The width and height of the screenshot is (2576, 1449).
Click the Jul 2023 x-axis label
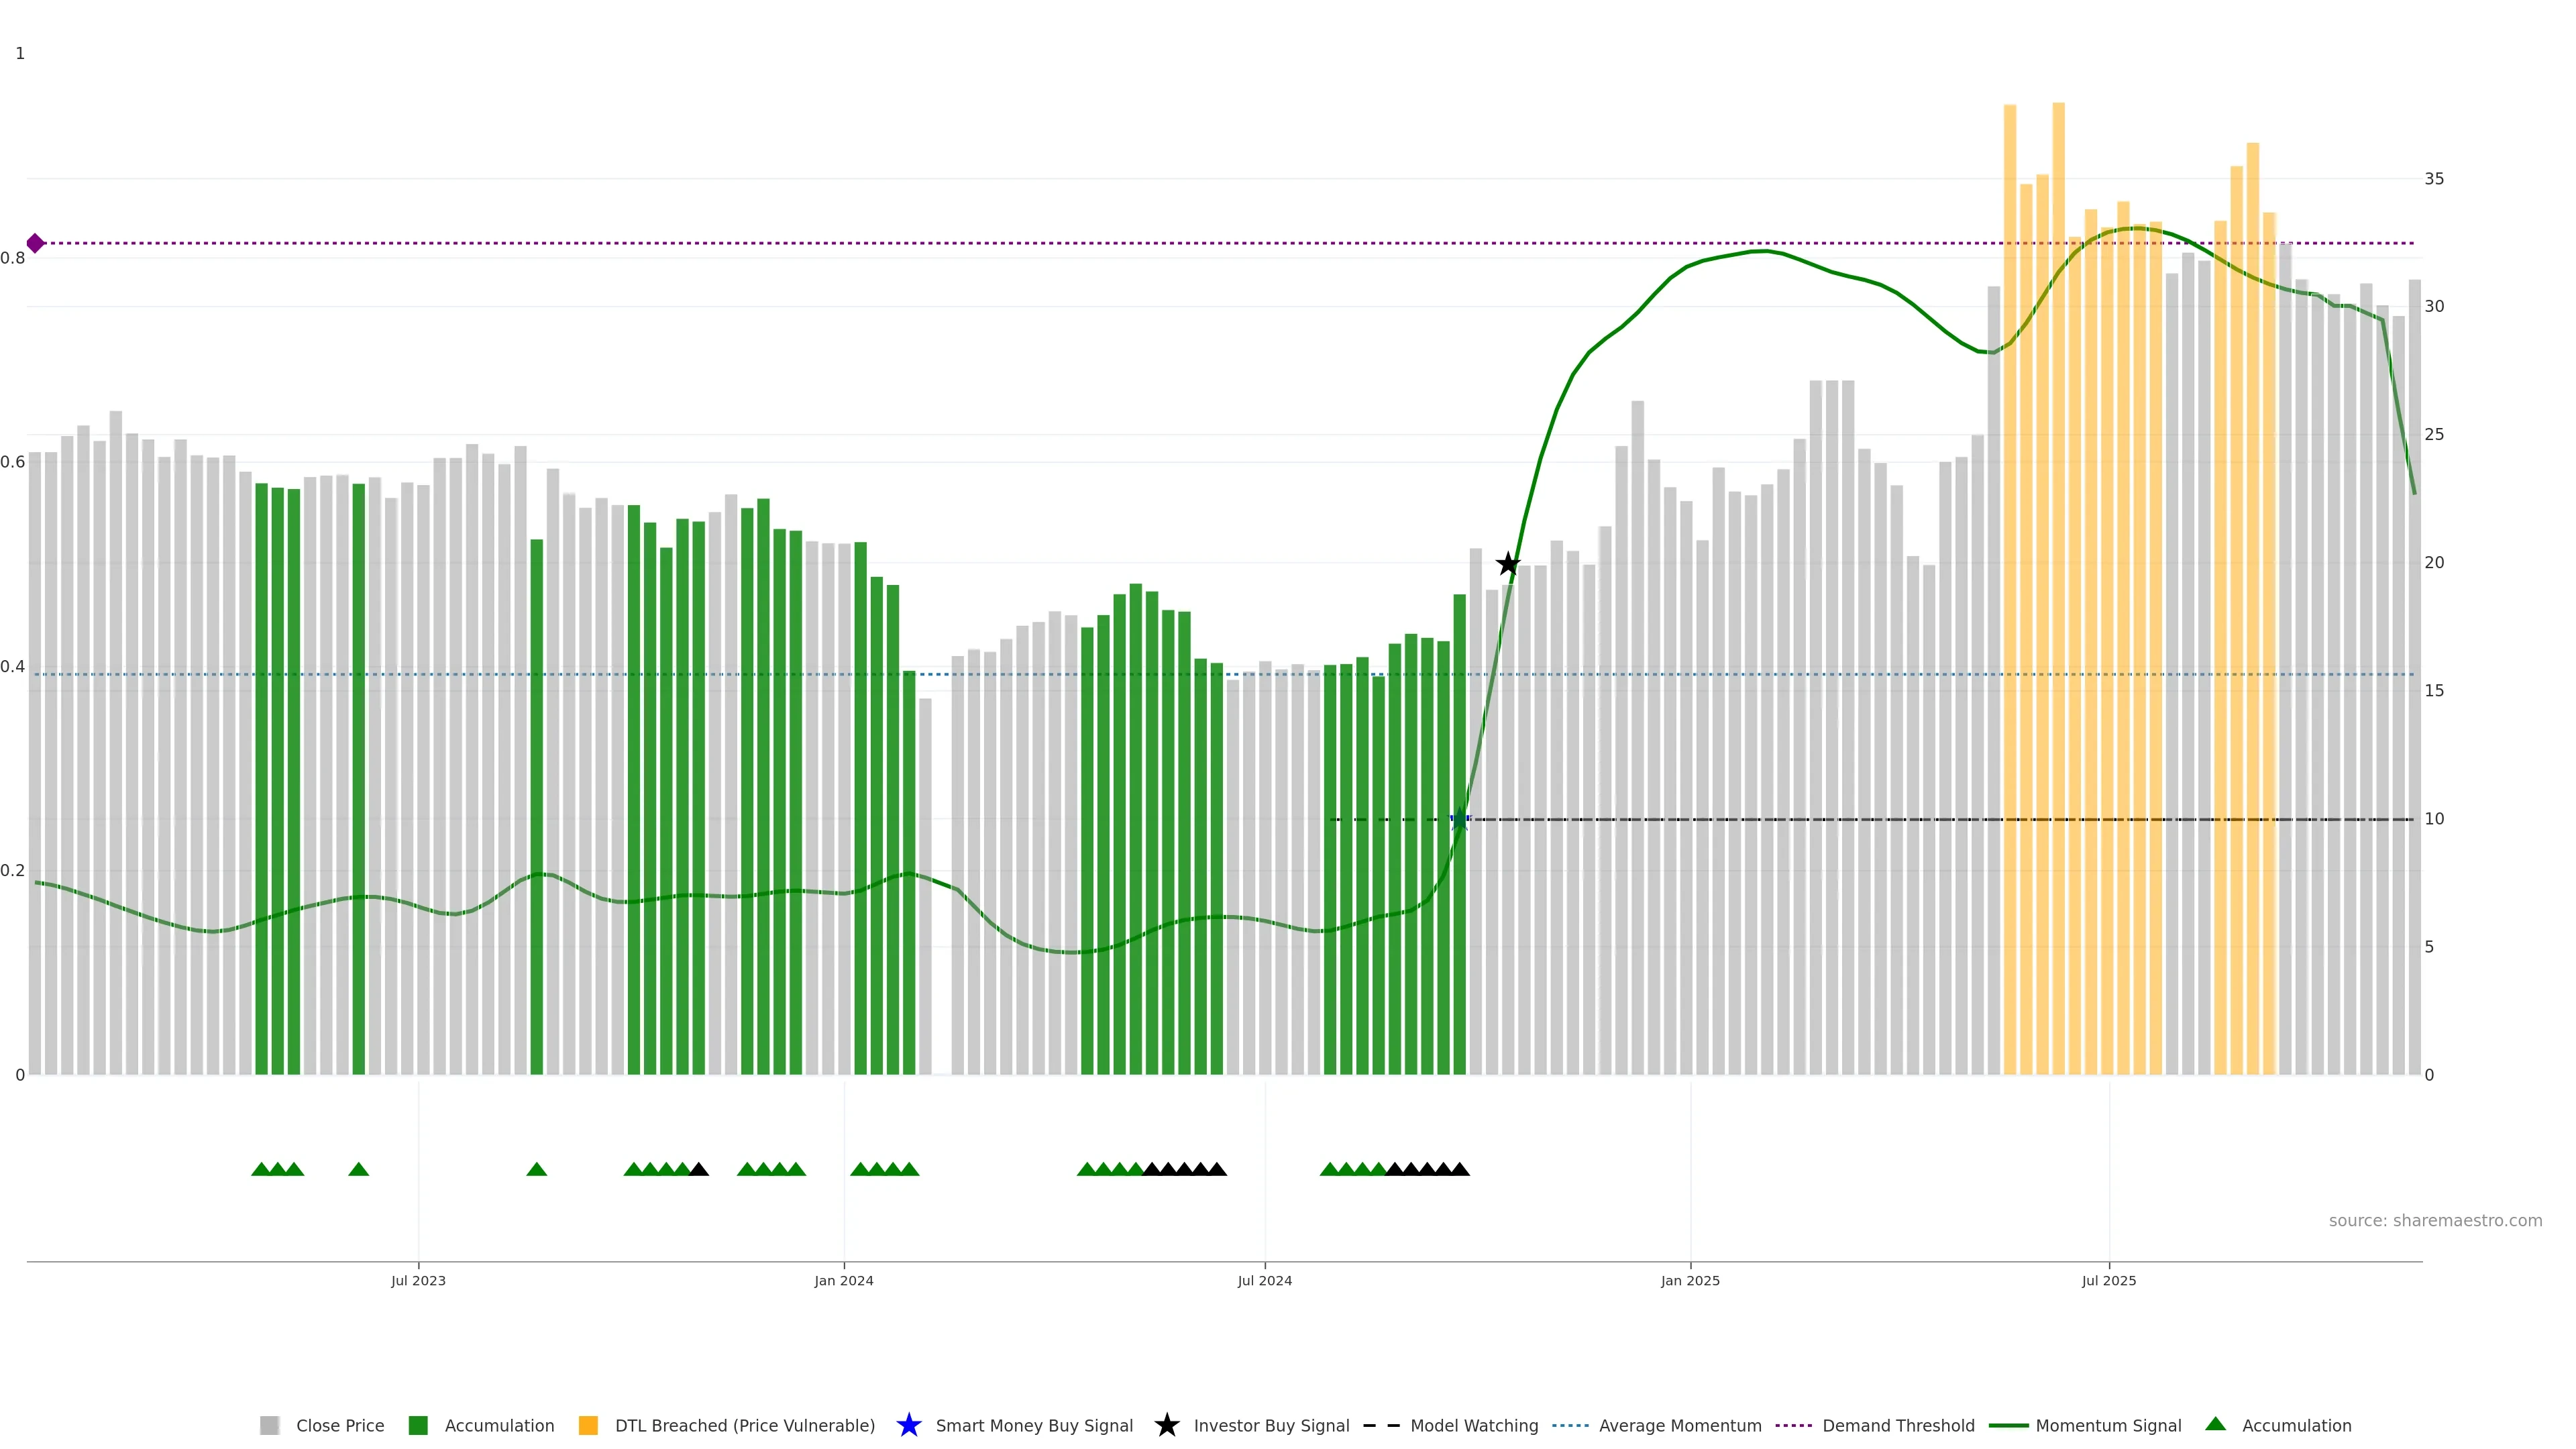[x=418, y=1280]
